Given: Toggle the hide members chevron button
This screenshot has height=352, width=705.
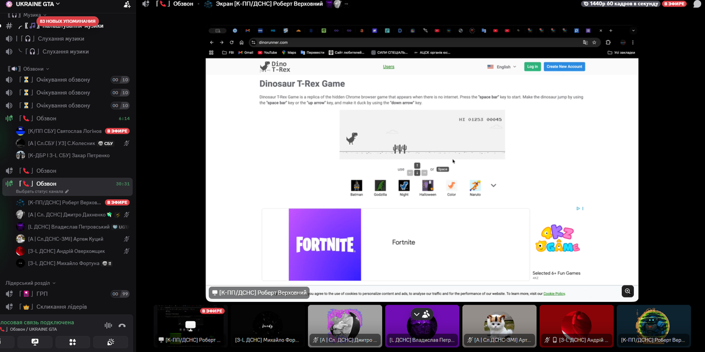Looking at the screenshot, I should point(422,314).
